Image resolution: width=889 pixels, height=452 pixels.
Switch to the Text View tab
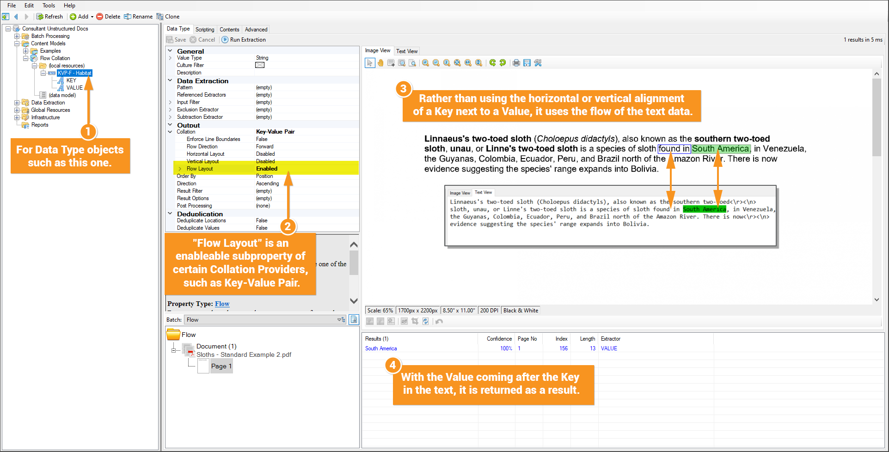point(407,51)
